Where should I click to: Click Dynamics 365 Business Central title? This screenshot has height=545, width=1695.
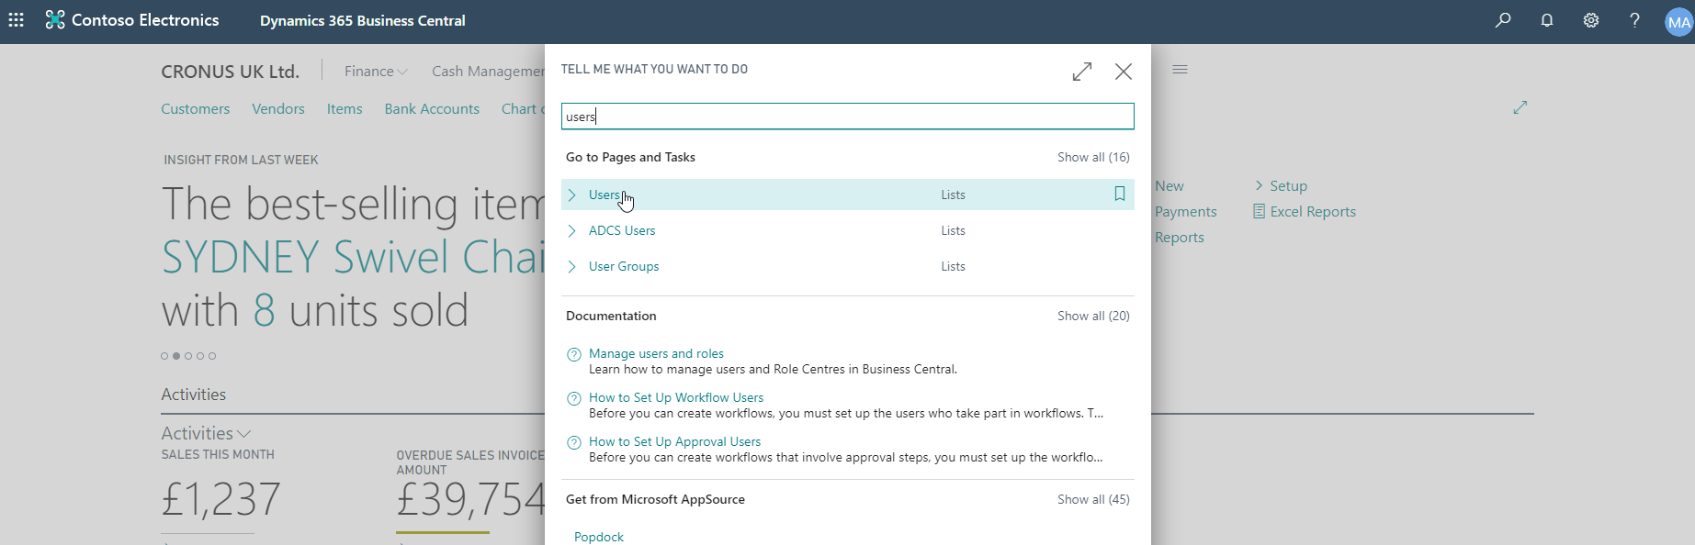click(363, 20)
